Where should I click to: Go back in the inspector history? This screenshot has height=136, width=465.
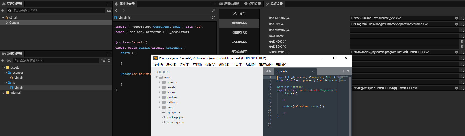[x=116, y=10]
